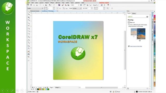Screen dimensions: 166x93
Task: Open the Object menu
Action: point(47,3)
